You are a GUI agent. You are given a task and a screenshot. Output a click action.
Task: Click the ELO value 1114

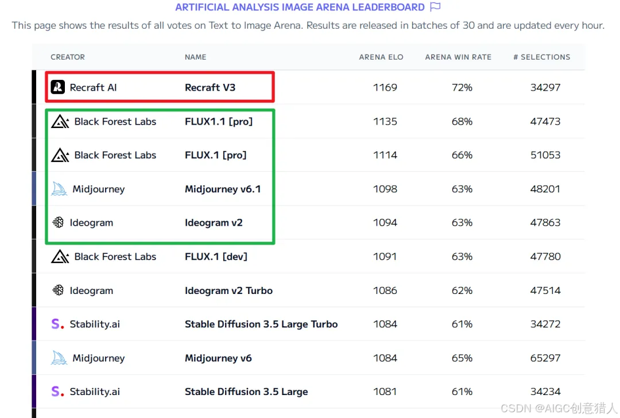(x=385, y=155)
